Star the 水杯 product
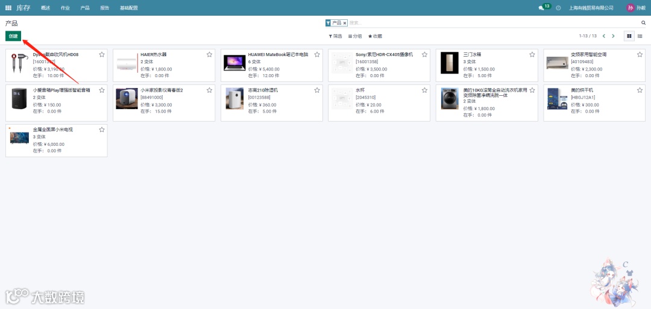 424,90
